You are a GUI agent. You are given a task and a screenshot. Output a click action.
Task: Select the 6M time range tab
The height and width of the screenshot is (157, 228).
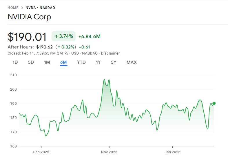point(63,62)
